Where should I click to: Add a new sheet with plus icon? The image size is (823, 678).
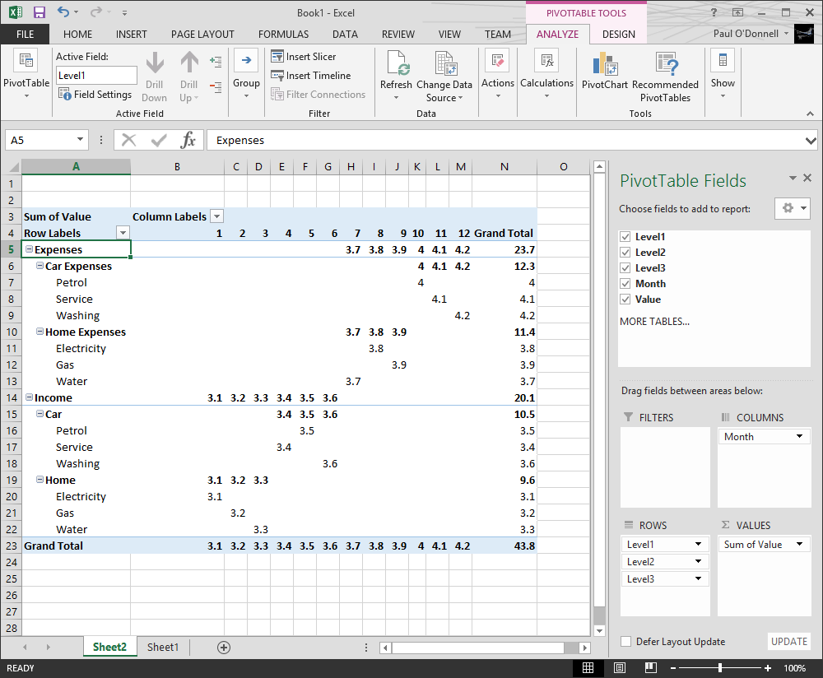coord(224,648)
